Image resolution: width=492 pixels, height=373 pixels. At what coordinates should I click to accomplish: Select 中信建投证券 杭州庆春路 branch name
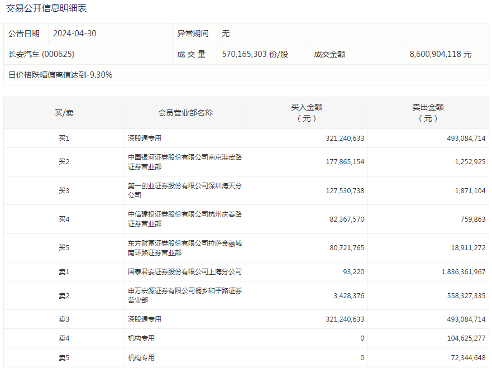(x=184, y=219)
